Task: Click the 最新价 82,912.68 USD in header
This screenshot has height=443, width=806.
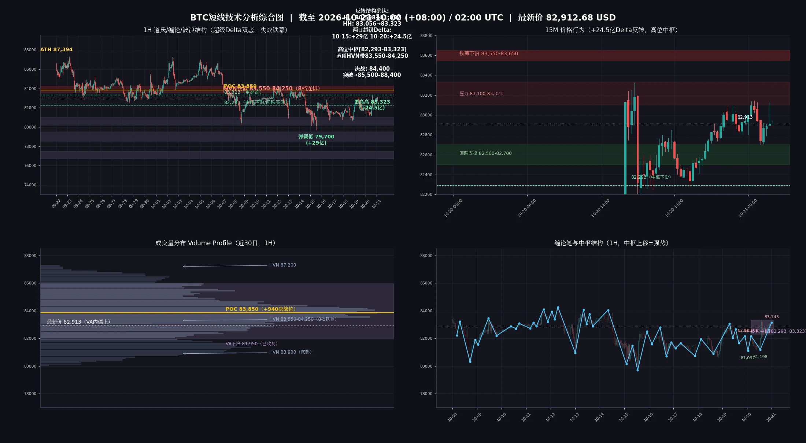Action: 567,18
